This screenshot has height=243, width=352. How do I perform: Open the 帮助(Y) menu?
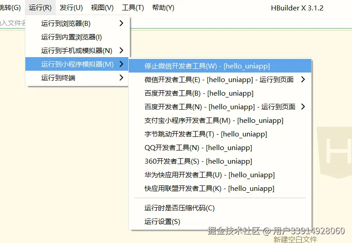point(163,8)
